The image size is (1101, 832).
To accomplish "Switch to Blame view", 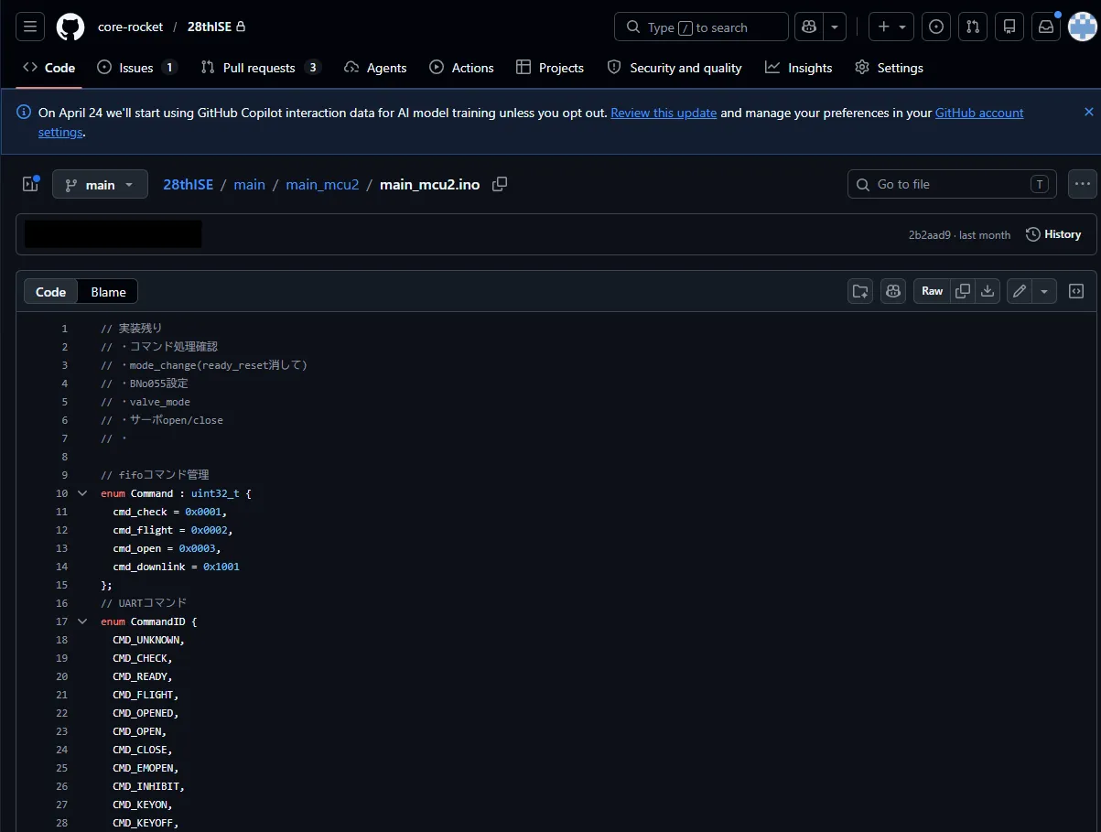I will pyautogui.click(x=108, y=292).
